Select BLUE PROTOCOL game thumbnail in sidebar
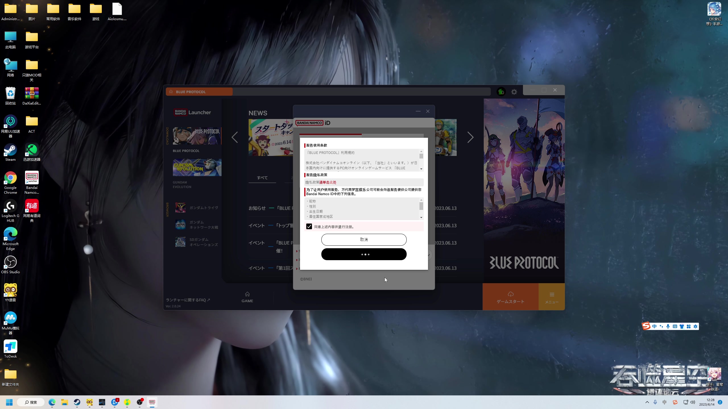Viewport: 728px width, 409px height. pyautogui.click(x=197, y=136)
